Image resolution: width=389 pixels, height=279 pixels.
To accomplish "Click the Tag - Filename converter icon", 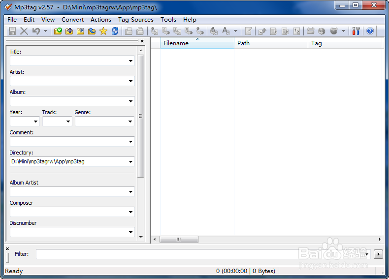I will pyautogui.click(x=154, y=31).
